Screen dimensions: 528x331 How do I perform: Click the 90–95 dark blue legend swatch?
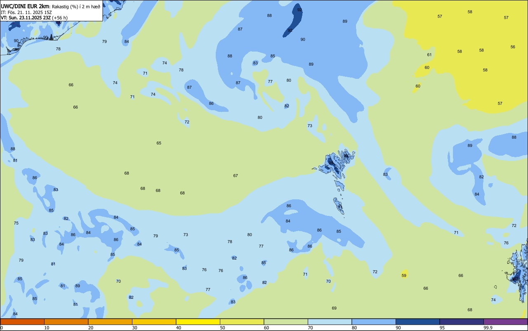click(417, 322)
